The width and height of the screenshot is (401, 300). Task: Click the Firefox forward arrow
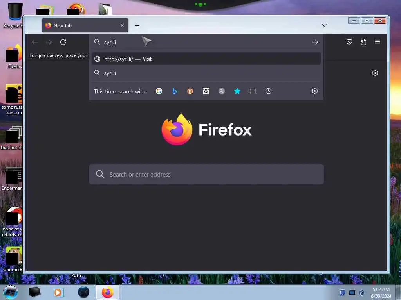coord(49,42)
